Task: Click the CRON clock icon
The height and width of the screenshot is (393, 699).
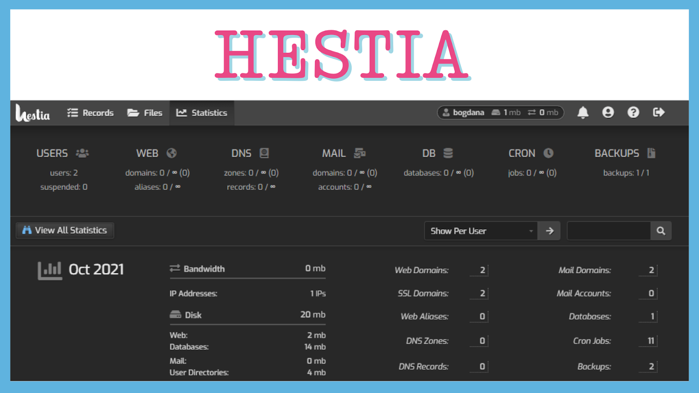Action: tap(548, 153)
